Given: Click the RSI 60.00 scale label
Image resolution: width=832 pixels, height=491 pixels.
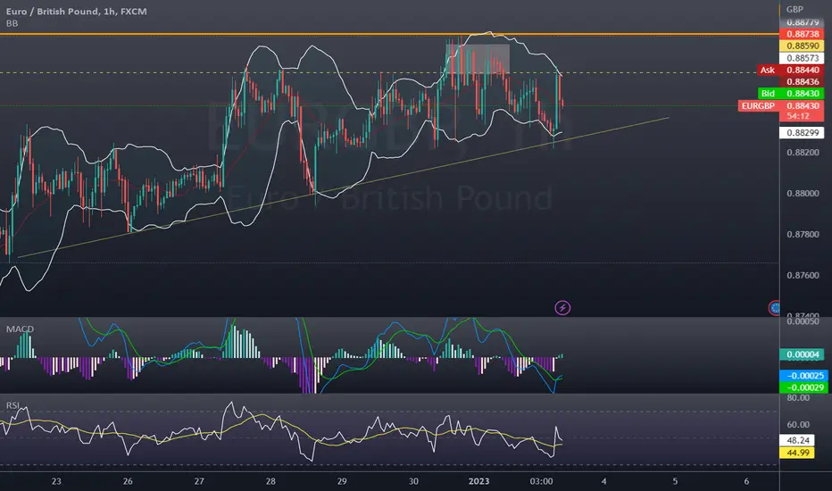Looking at the screenshot, I should pyautogui.click(x=798, y=425).
